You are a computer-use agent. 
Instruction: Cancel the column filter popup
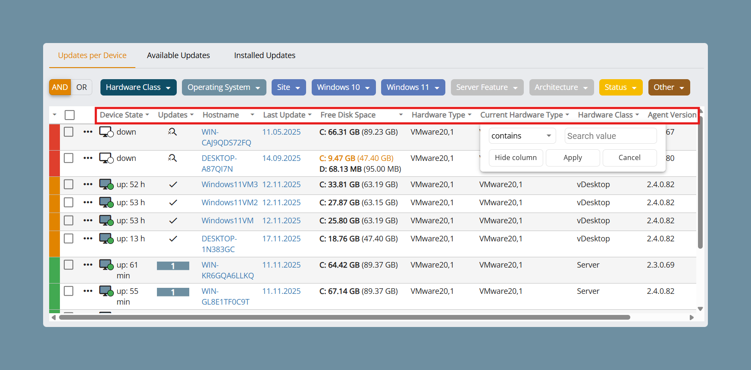630,158
